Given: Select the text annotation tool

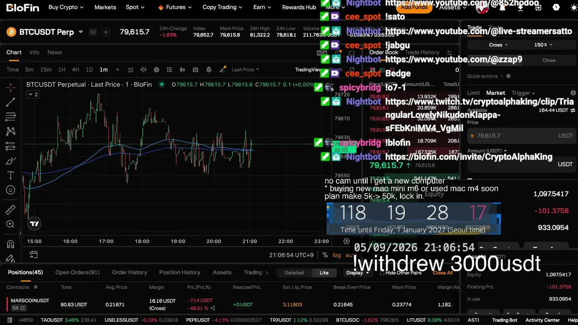Looking at the screenshot, I should coord(11,175).
